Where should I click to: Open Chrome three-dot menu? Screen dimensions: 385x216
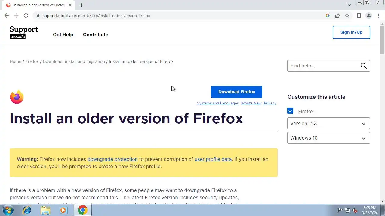(378, 16)
